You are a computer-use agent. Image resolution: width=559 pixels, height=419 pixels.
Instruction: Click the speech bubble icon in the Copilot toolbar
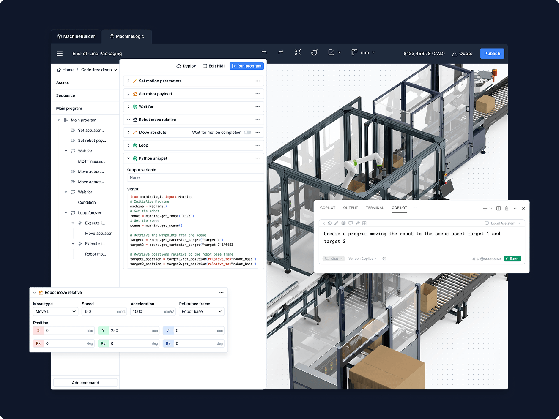pos(351,223)
